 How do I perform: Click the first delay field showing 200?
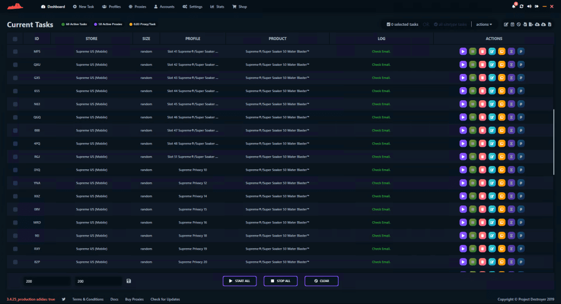point(47,281)
